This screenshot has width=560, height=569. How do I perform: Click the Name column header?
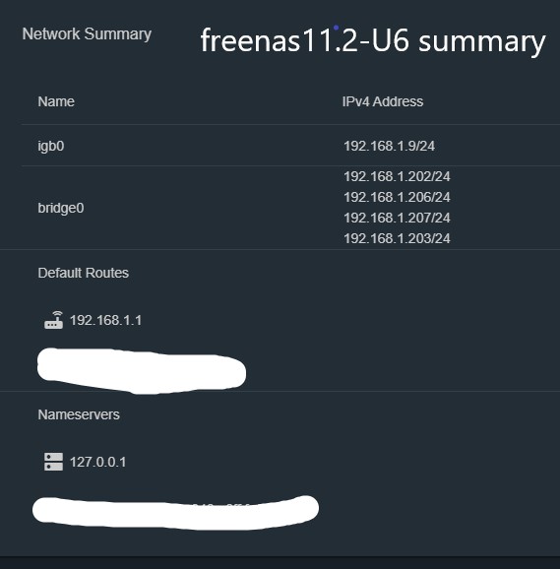(x=56, y=101)
